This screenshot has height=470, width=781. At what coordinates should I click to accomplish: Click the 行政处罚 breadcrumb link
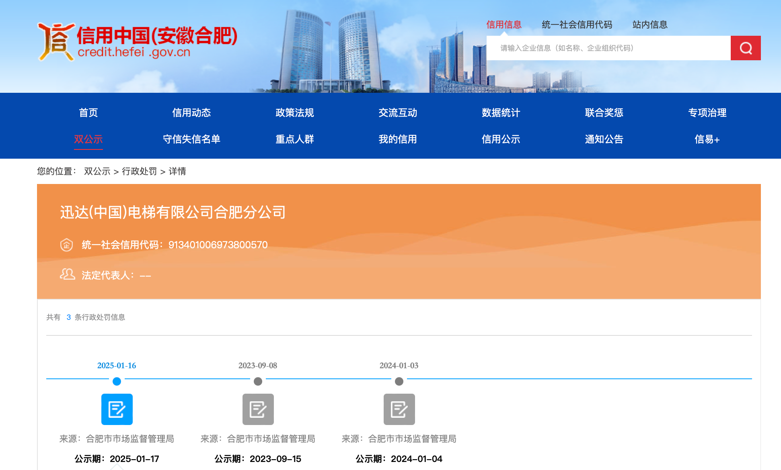(139, 171)
